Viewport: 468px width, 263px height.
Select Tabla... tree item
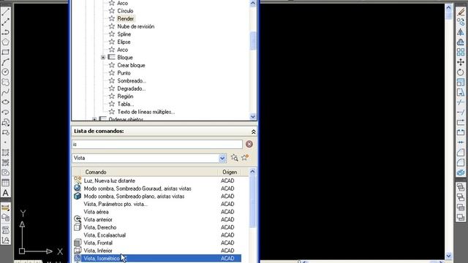click(125, 104)
